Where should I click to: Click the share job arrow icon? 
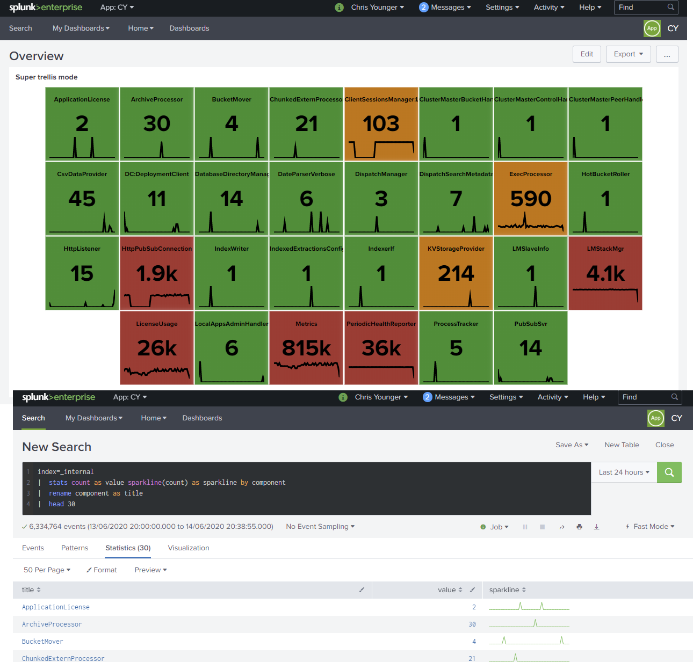click(562, 527)
